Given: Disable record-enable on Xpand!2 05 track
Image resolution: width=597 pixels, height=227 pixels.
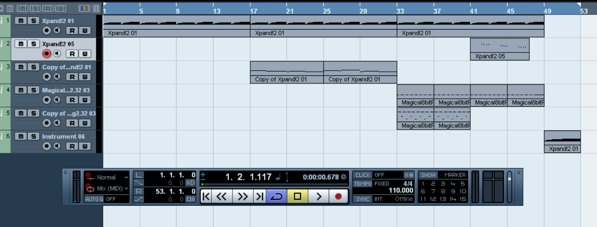Looking at the screenshot, I should 46,53.
